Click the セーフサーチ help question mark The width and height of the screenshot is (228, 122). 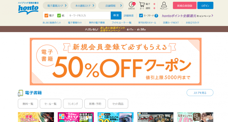(x=156, y=16)
